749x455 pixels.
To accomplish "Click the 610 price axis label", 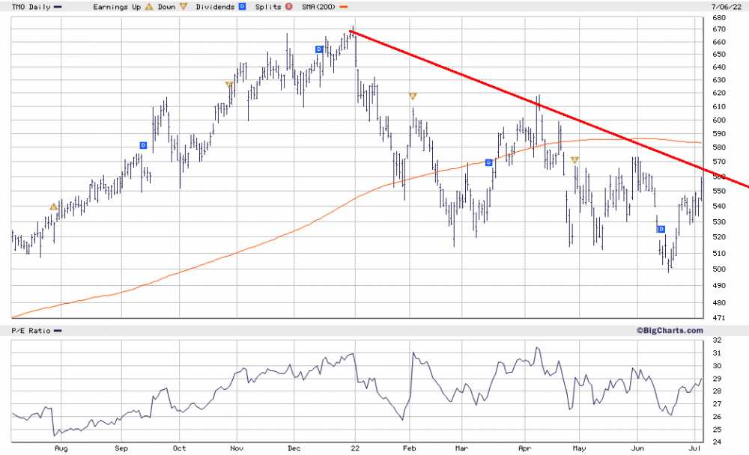I will pyautogui.click(x=718, y=106).
